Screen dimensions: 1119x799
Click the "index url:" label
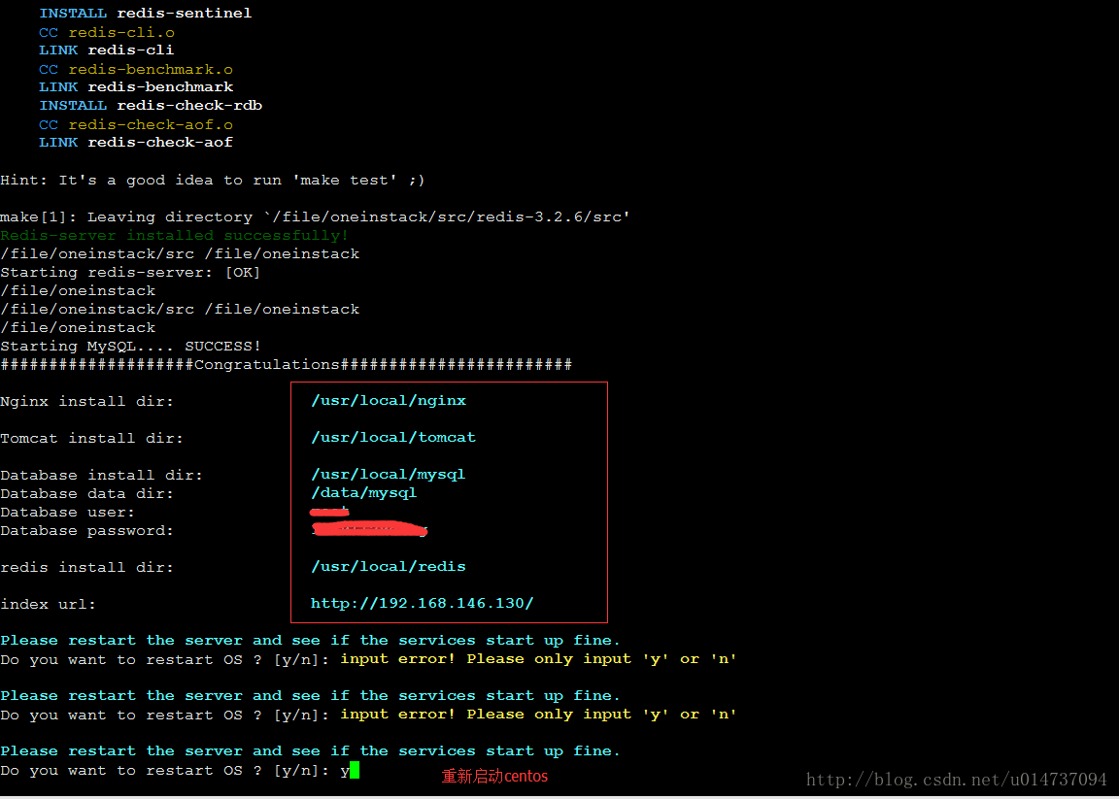click(x=48, y=604)
